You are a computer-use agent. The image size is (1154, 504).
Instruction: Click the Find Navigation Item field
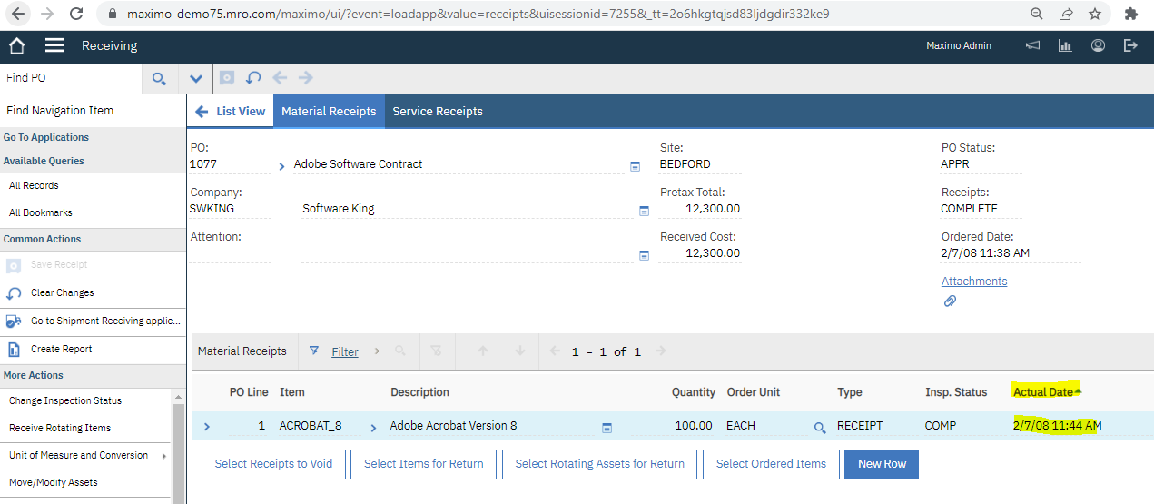[x=93, y=110]
